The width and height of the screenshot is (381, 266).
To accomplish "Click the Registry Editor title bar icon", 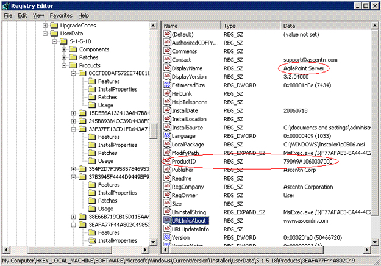I will [x=6, y=5].
